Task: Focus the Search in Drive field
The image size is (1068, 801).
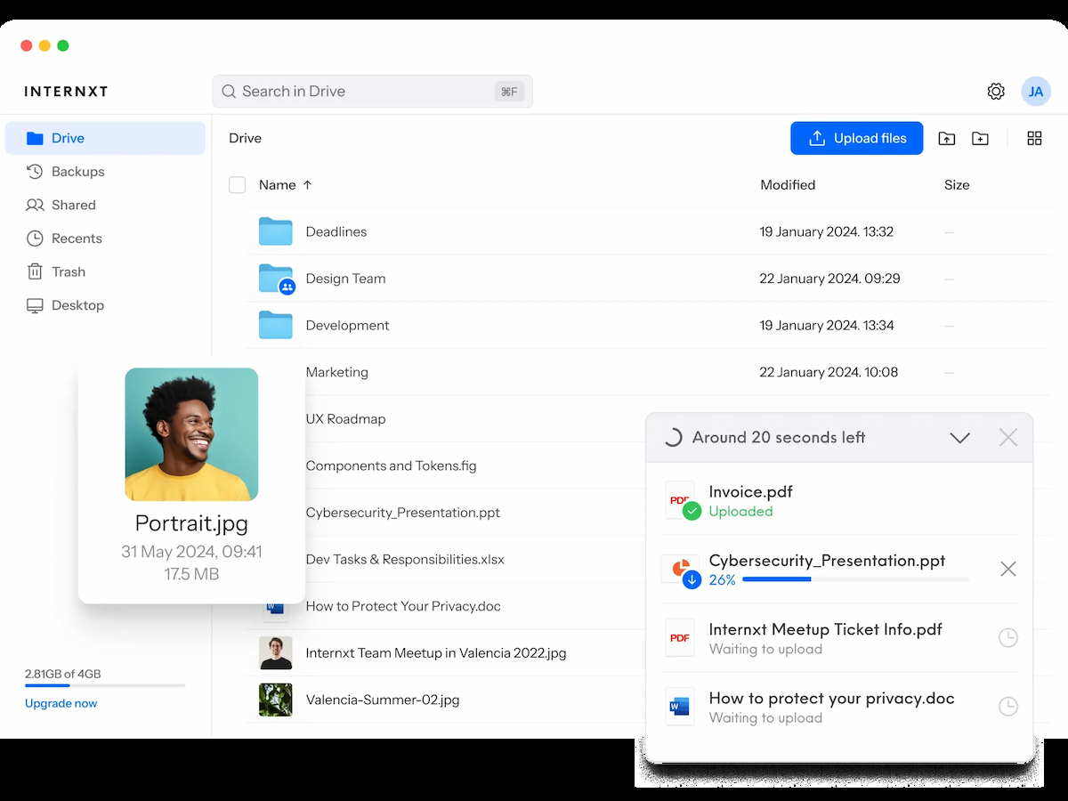Action: click(372, 92)
